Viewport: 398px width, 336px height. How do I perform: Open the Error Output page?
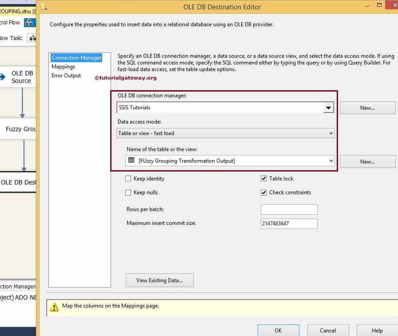click(66, 76)
